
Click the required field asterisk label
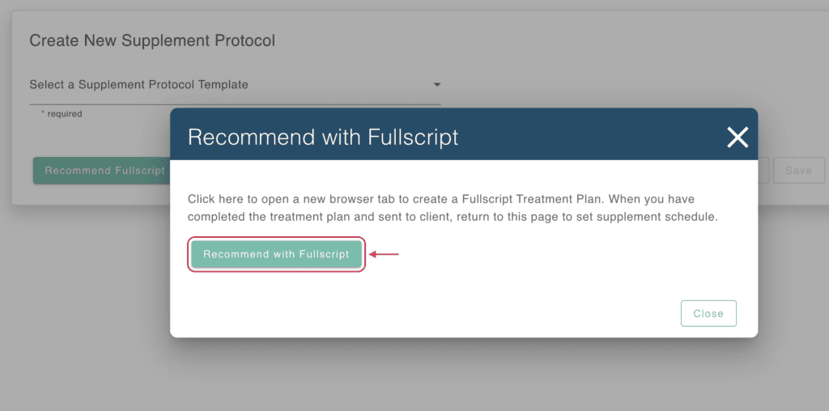click(x=62, y=113)
